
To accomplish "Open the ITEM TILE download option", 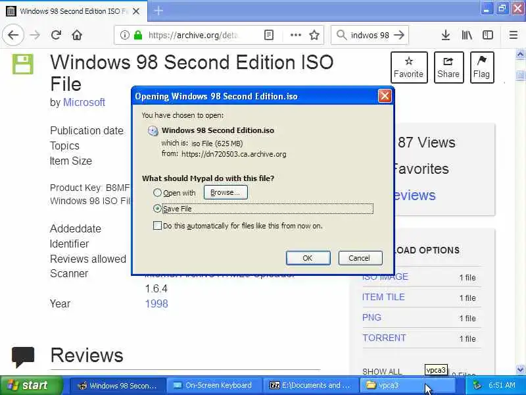I will (383, 298).
